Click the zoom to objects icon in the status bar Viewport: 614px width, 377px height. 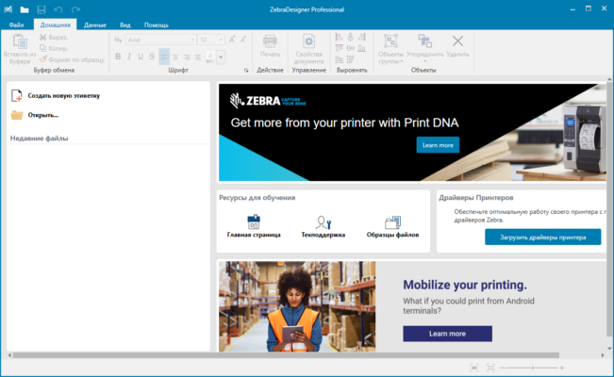pos(490,368)
